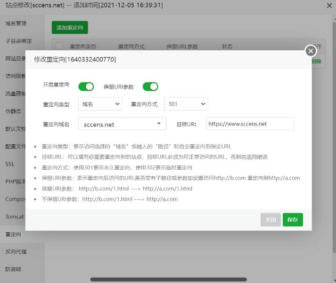
Task: Switch to the SSL tab
Action: (x=10, y=164)
